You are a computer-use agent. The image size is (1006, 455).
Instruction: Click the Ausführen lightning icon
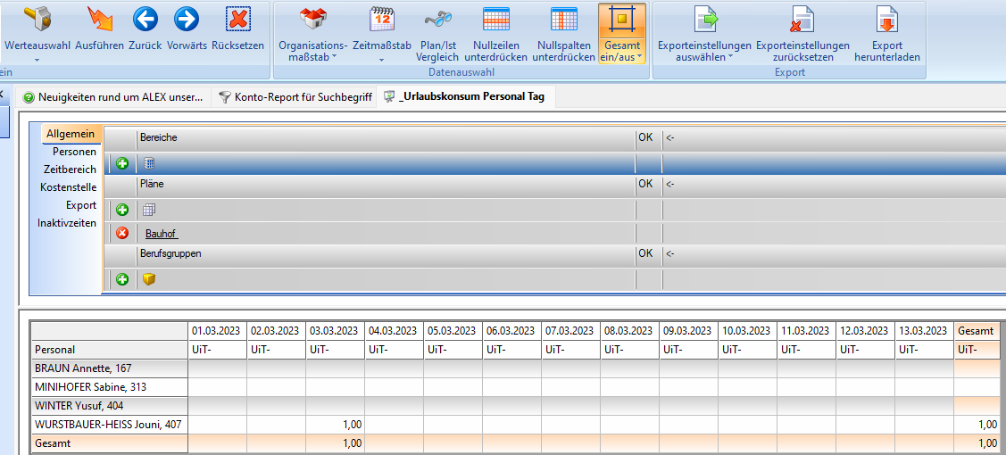(99, 20)
